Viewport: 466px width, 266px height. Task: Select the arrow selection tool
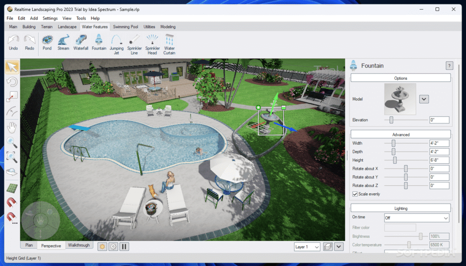point(12,67)
